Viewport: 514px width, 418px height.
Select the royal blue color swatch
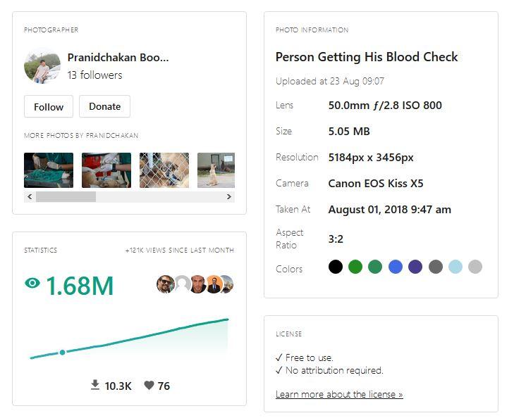point(396,267)
